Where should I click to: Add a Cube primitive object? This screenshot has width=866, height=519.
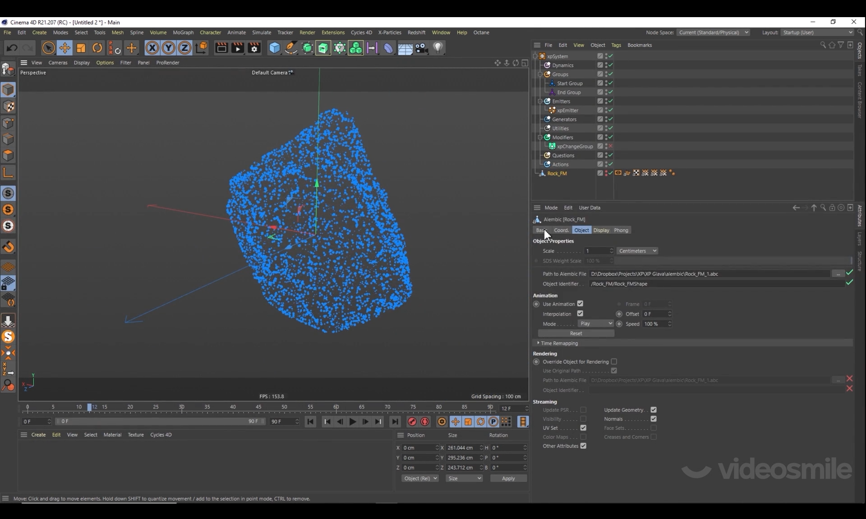274,48
